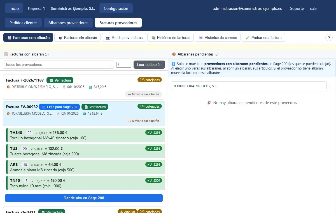Viewport: 336px width, 213px height.
Task: Click the date icon next to 03/10/2026
Action: click(58, 114)
